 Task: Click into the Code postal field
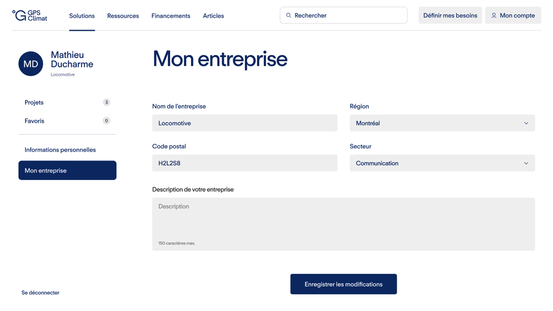[x=245, y=163]
